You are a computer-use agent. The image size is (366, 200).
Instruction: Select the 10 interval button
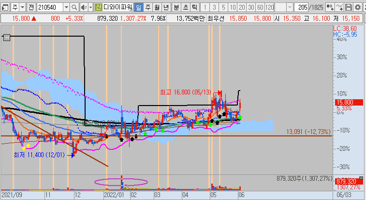click(x=233, y=7)
